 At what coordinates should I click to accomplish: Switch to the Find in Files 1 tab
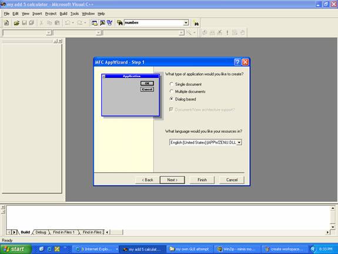pyautogui.click(x=63, y=232)
